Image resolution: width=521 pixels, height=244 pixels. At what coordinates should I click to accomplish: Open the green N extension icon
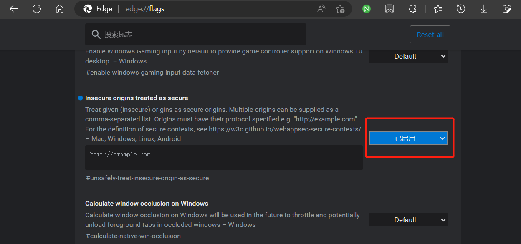pos(367,9)
